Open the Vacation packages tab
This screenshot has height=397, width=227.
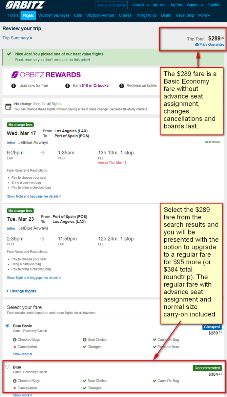54,16
